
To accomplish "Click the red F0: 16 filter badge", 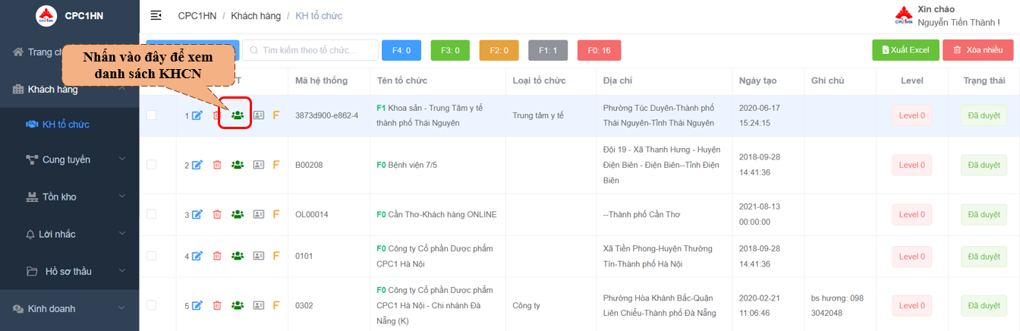I will click(599, 50).
